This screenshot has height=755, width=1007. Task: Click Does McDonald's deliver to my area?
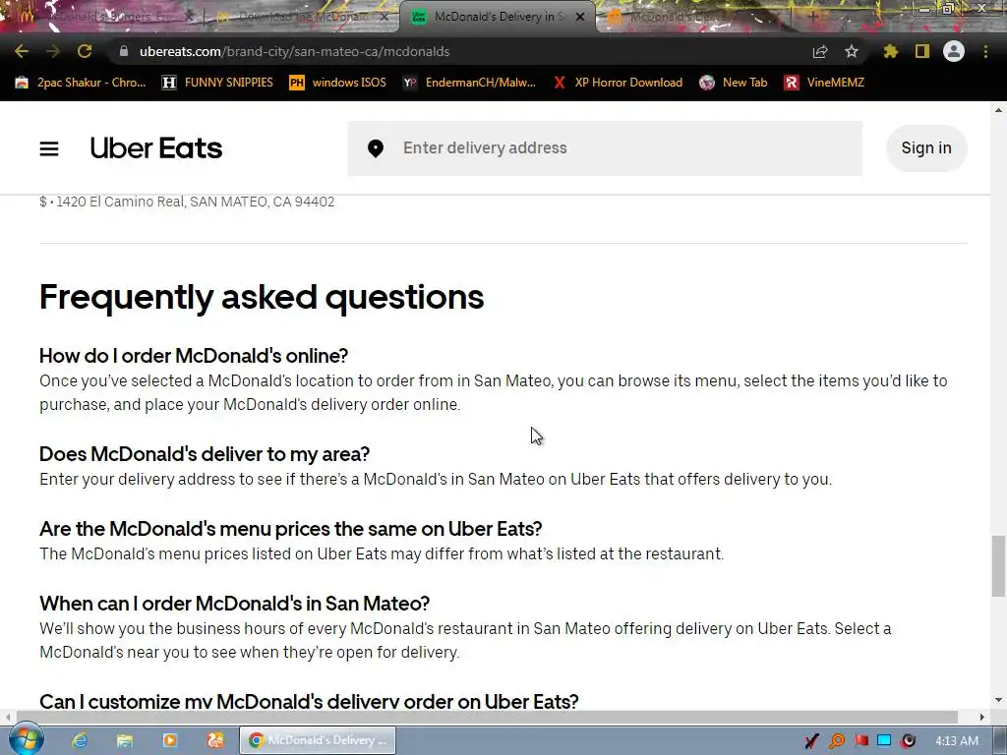point(205,454)
